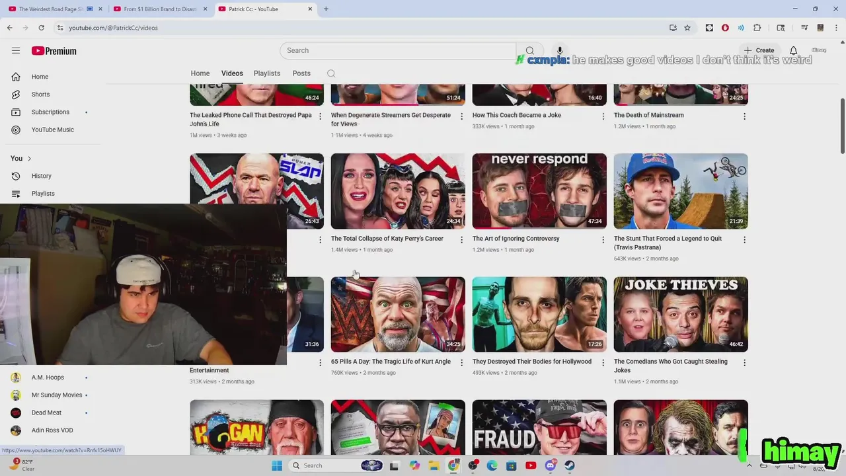This screenshot has height=476, width=846.
Task: Click the taskbar Search box
Action: (337, 465)
